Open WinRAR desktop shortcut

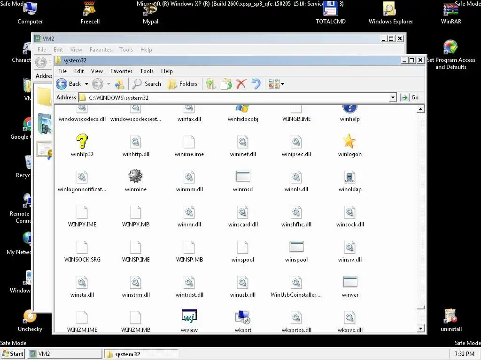tap(450, 13)
